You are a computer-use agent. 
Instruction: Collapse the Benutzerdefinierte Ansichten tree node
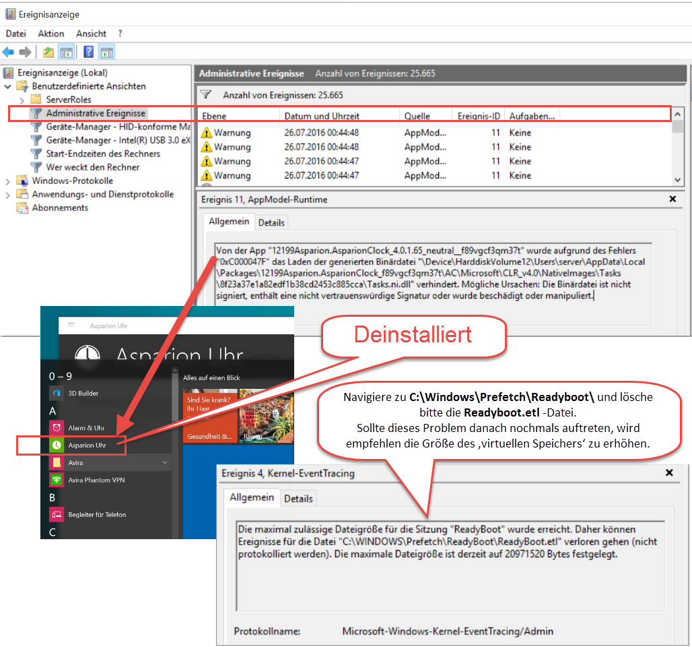click(8, 86)
